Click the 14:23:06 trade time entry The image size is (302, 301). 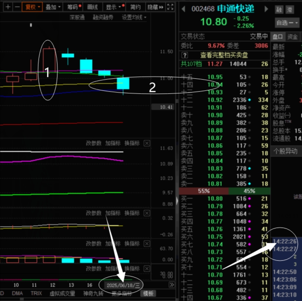[x=285, y=279]
